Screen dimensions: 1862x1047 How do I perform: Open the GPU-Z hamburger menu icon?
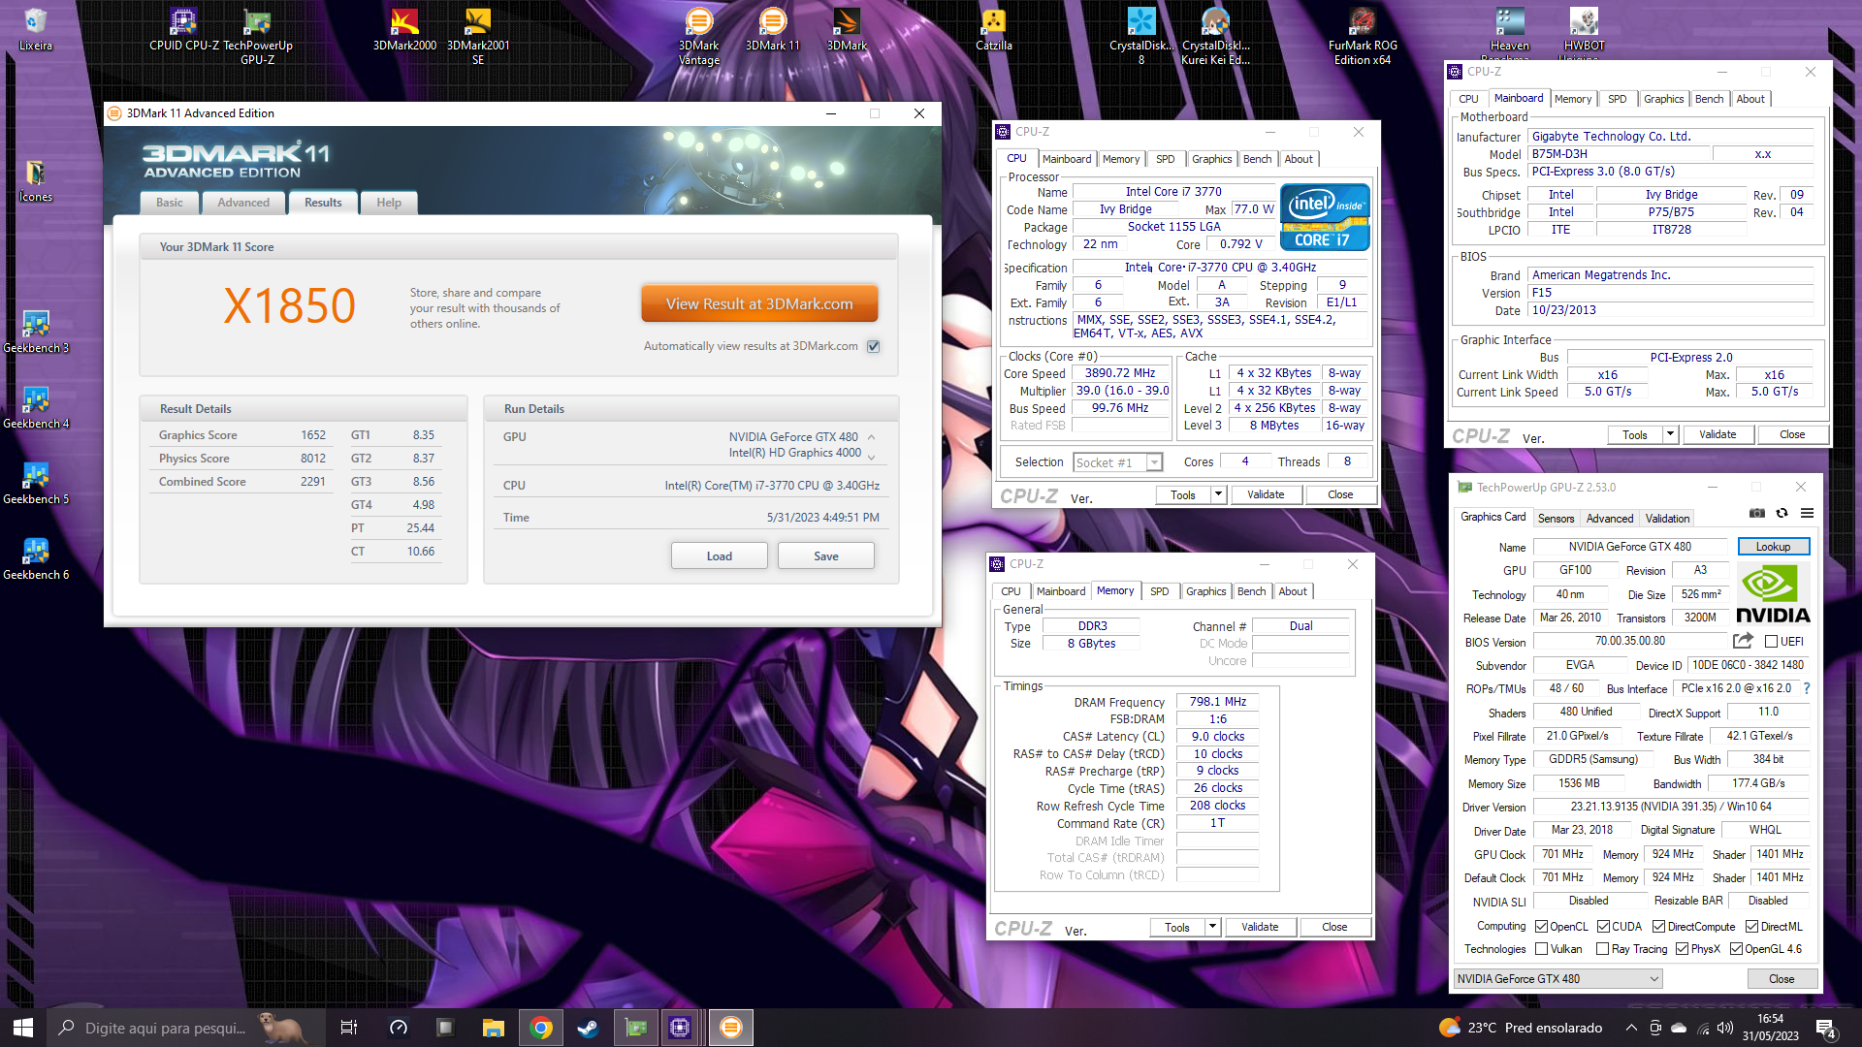tap(1807, 513)
